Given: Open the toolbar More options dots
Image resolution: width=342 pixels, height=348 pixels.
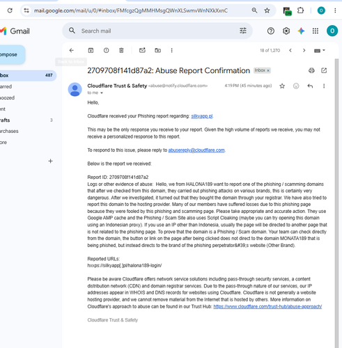Looking at the screenshot, I should pyautogui.click(x=171, y=50).
